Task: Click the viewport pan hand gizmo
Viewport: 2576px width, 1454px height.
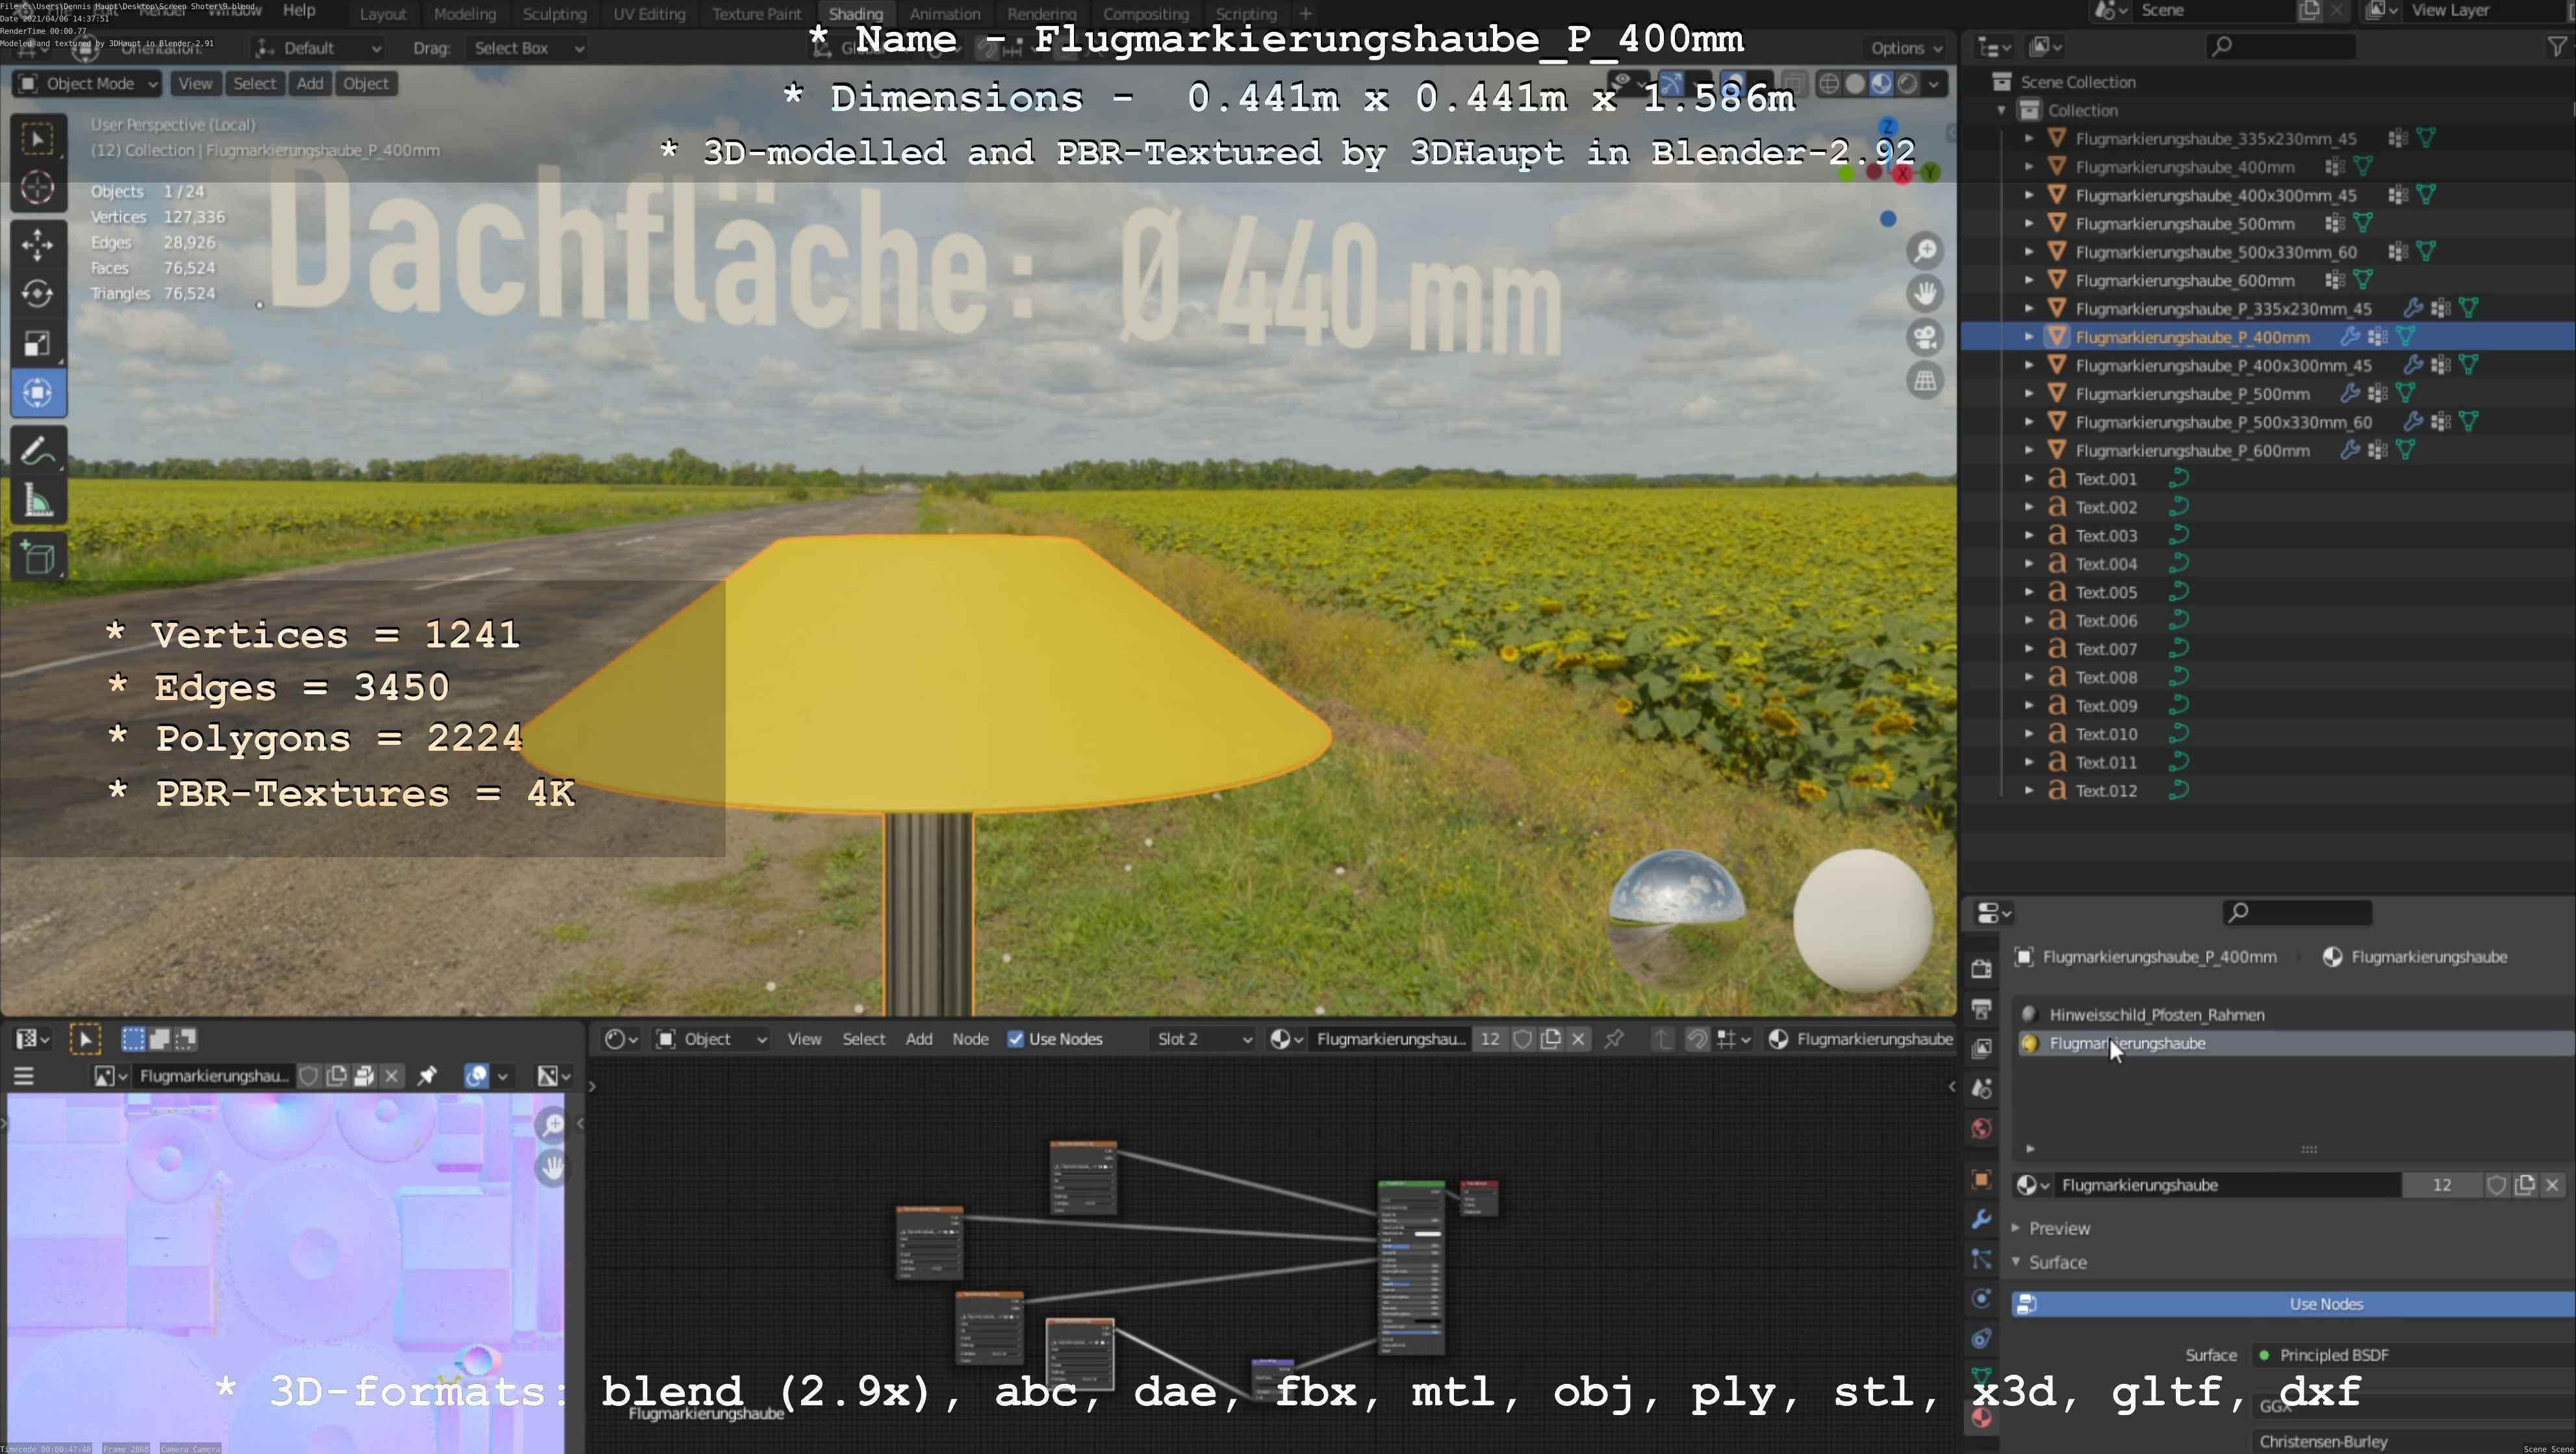Action: click(1925, 294)
